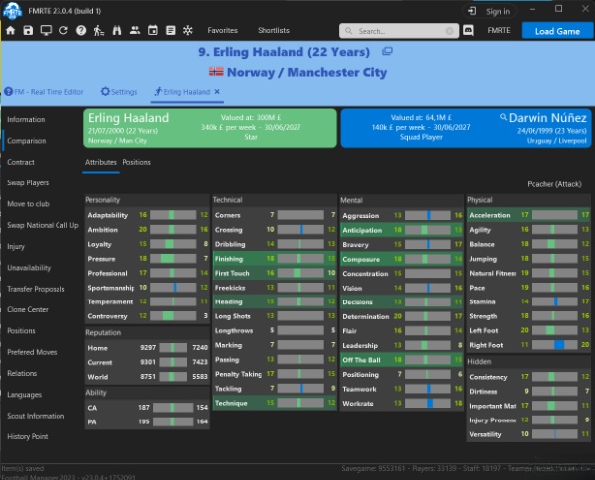595x480 pixels.
Task: Open the Discord chat icon
Action: [469, 30]
